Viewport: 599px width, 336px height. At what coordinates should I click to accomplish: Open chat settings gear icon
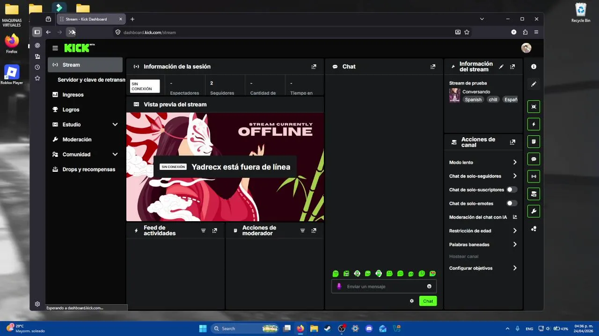click(x=412, y=301)
